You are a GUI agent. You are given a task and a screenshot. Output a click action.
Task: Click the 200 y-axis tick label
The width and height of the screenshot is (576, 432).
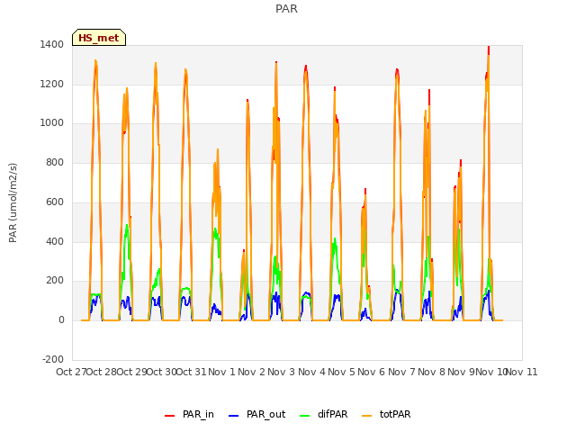[55, 281]
